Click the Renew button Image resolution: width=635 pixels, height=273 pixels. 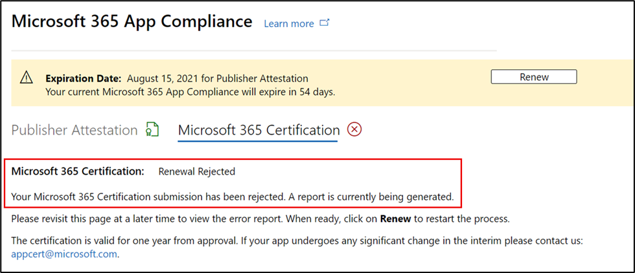[x=534, y=77]
